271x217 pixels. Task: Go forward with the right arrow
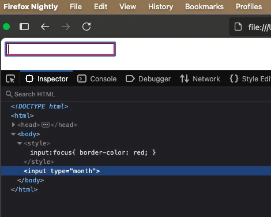pyautogui.click(x=66, y=27)
